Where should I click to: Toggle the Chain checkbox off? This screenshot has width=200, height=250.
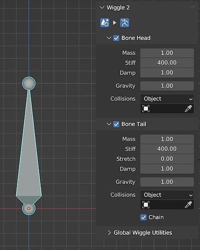coord(143,217)
